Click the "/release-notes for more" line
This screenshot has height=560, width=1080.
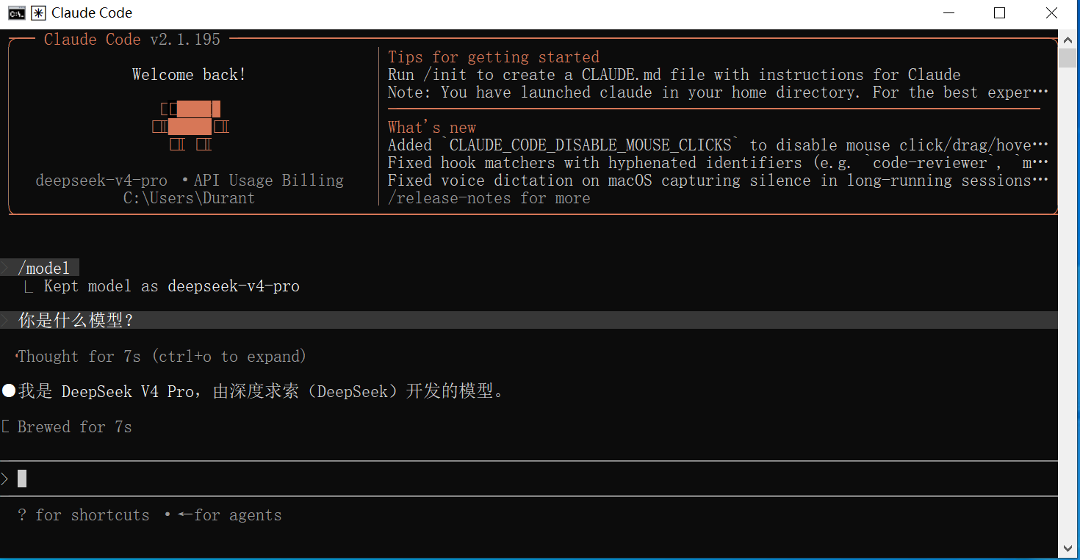pyautogui.click(x=489, y=198)
